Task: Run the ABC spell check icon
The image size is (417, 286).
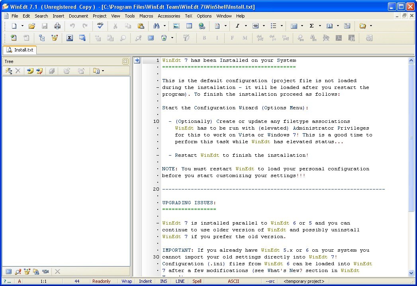Action: 100,26
